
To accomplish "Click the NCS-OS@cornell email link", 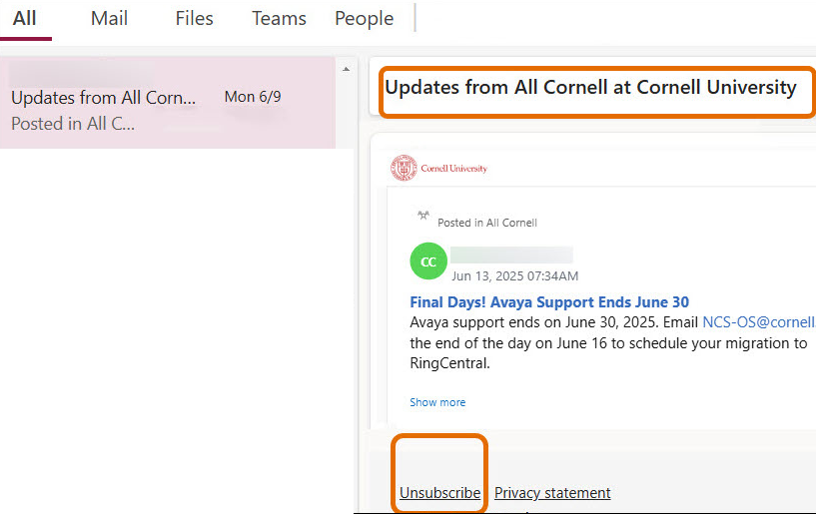I will (x=759, y=322).
